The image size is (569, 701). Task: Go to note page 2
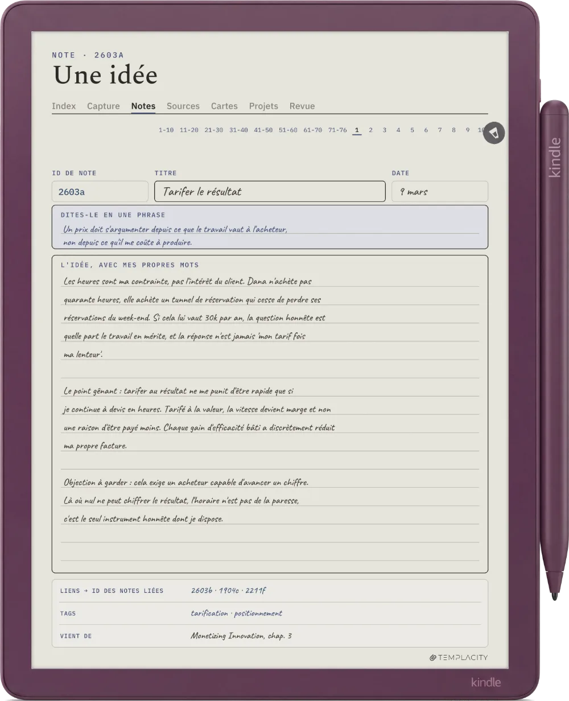pyautogui.click(x=370, y=130)
